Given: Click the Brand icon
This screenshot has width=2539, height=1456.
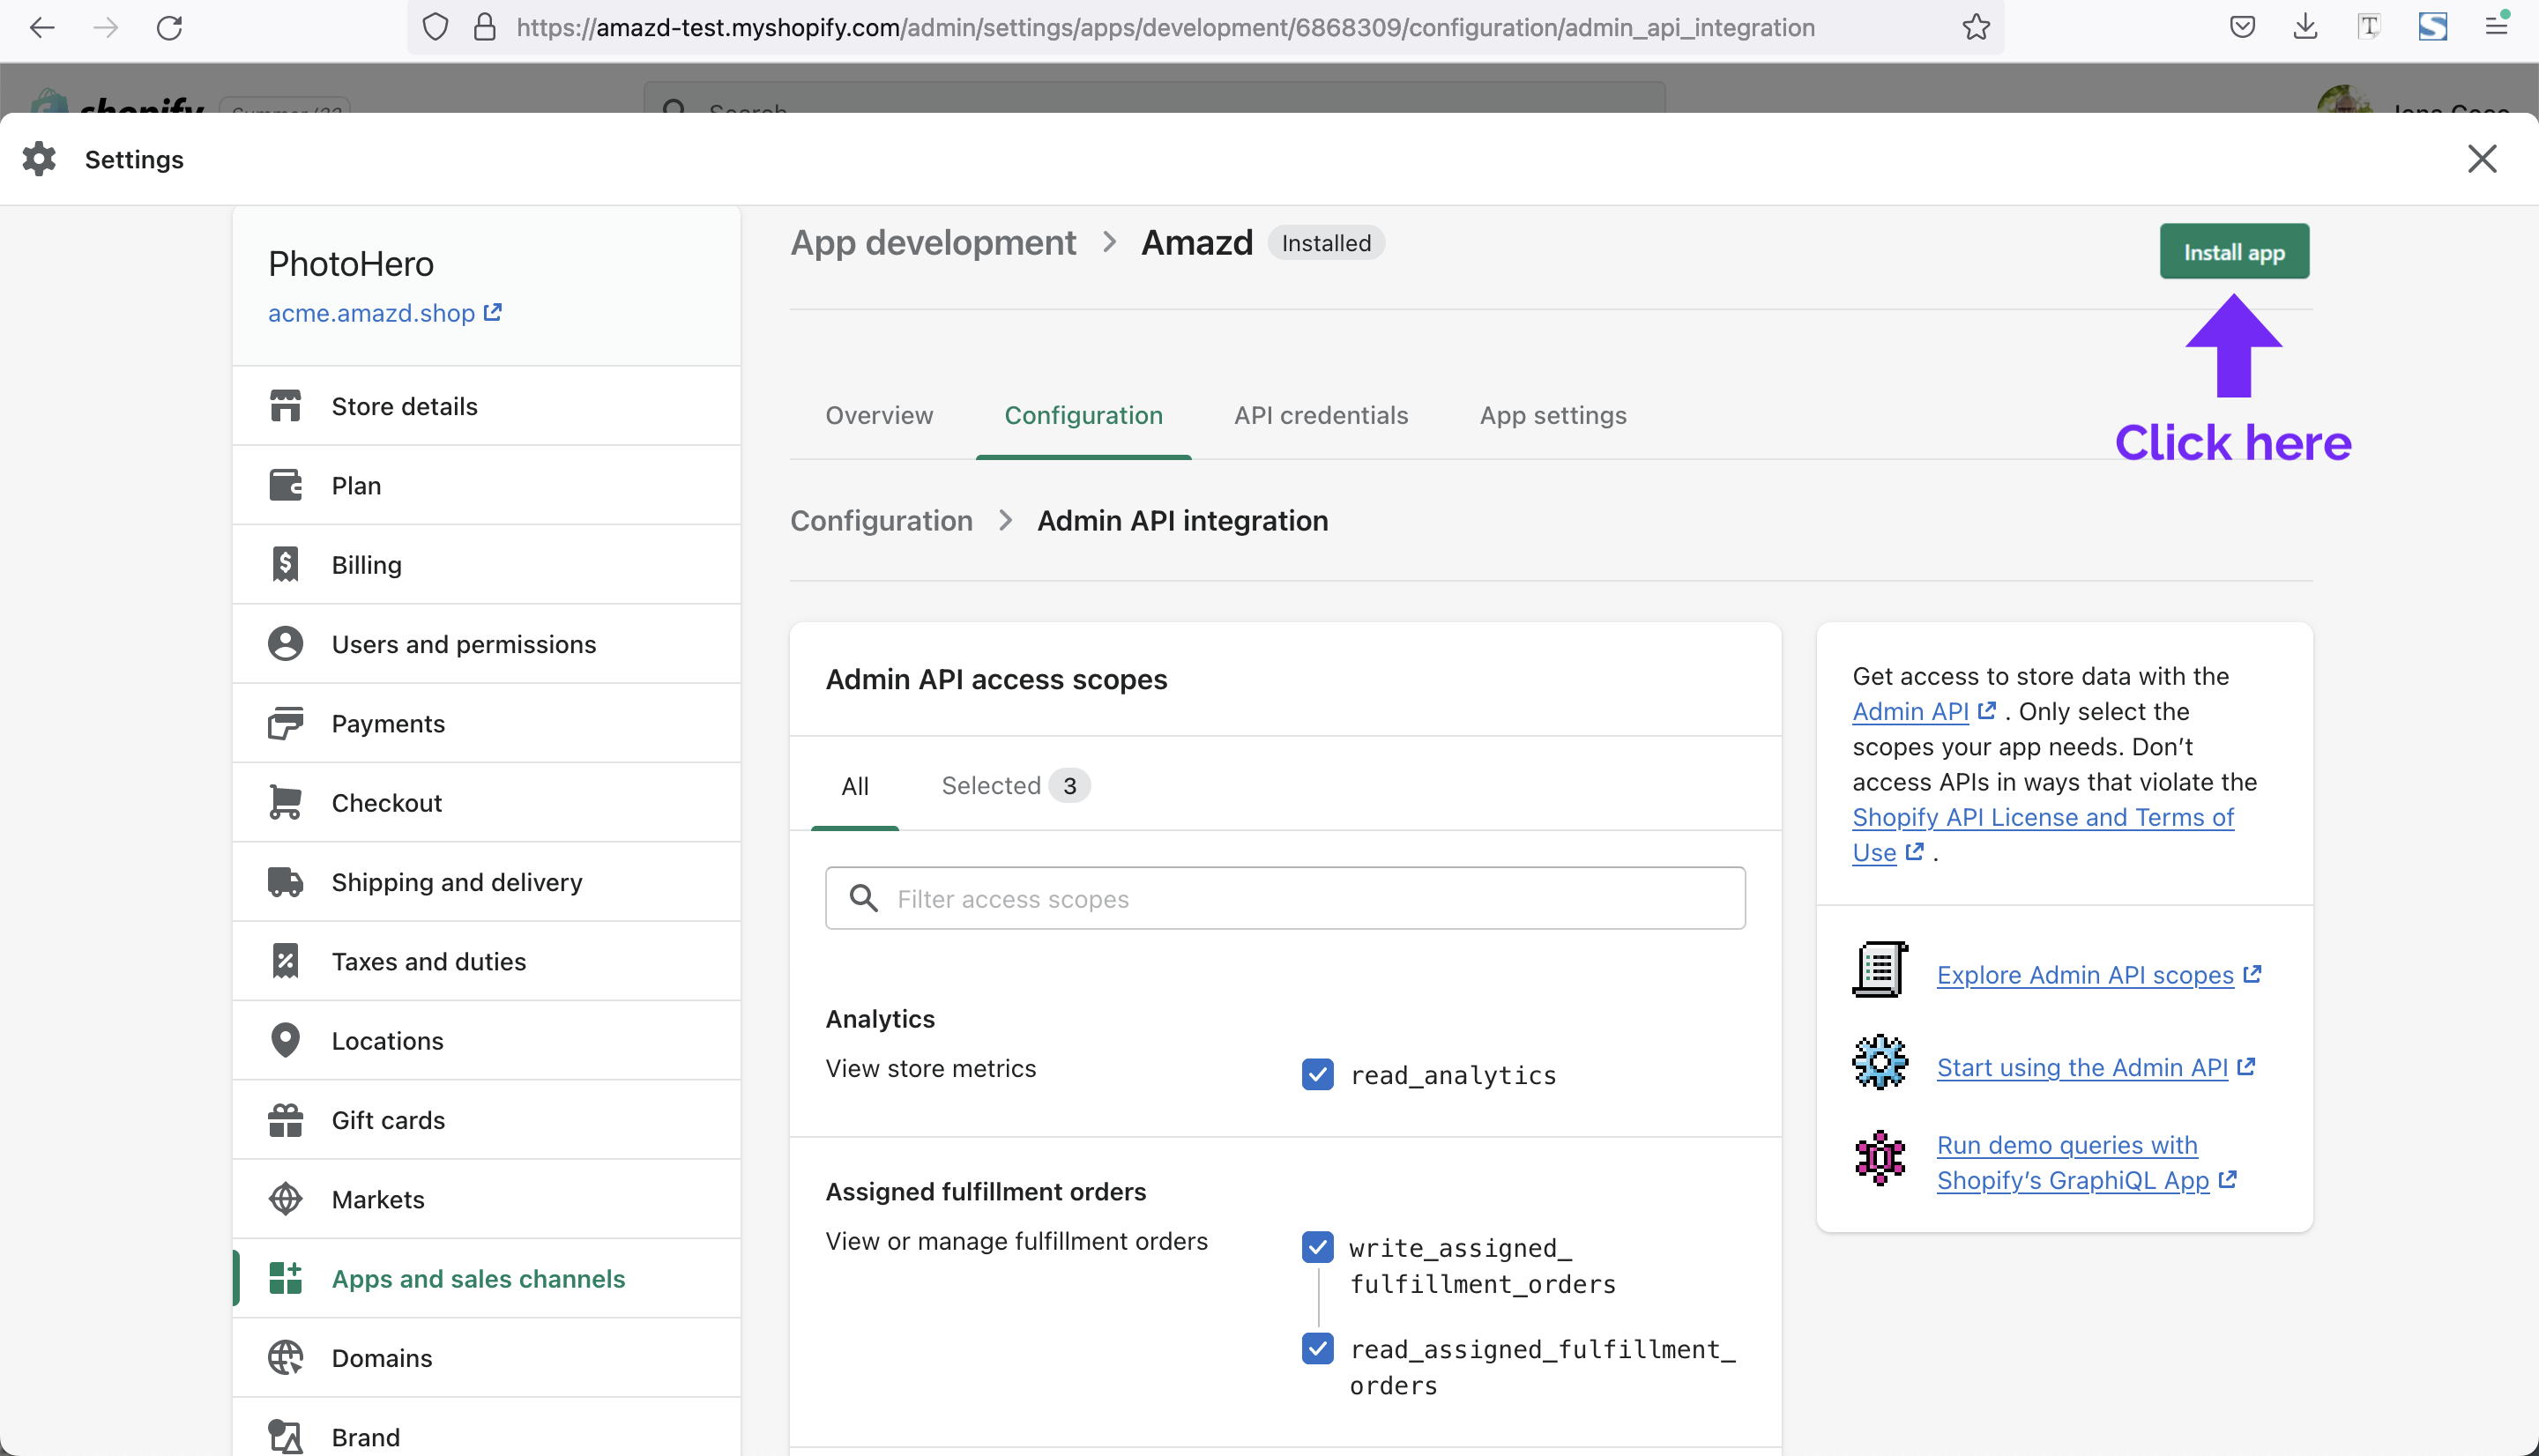Looking at the screenshot, I should [x=285, y=1437].
